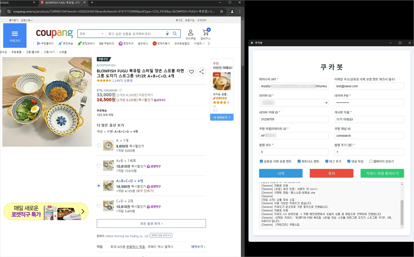Click the Coupang search input field
This screenshot has width=414, height=257.
pos(135,34)
